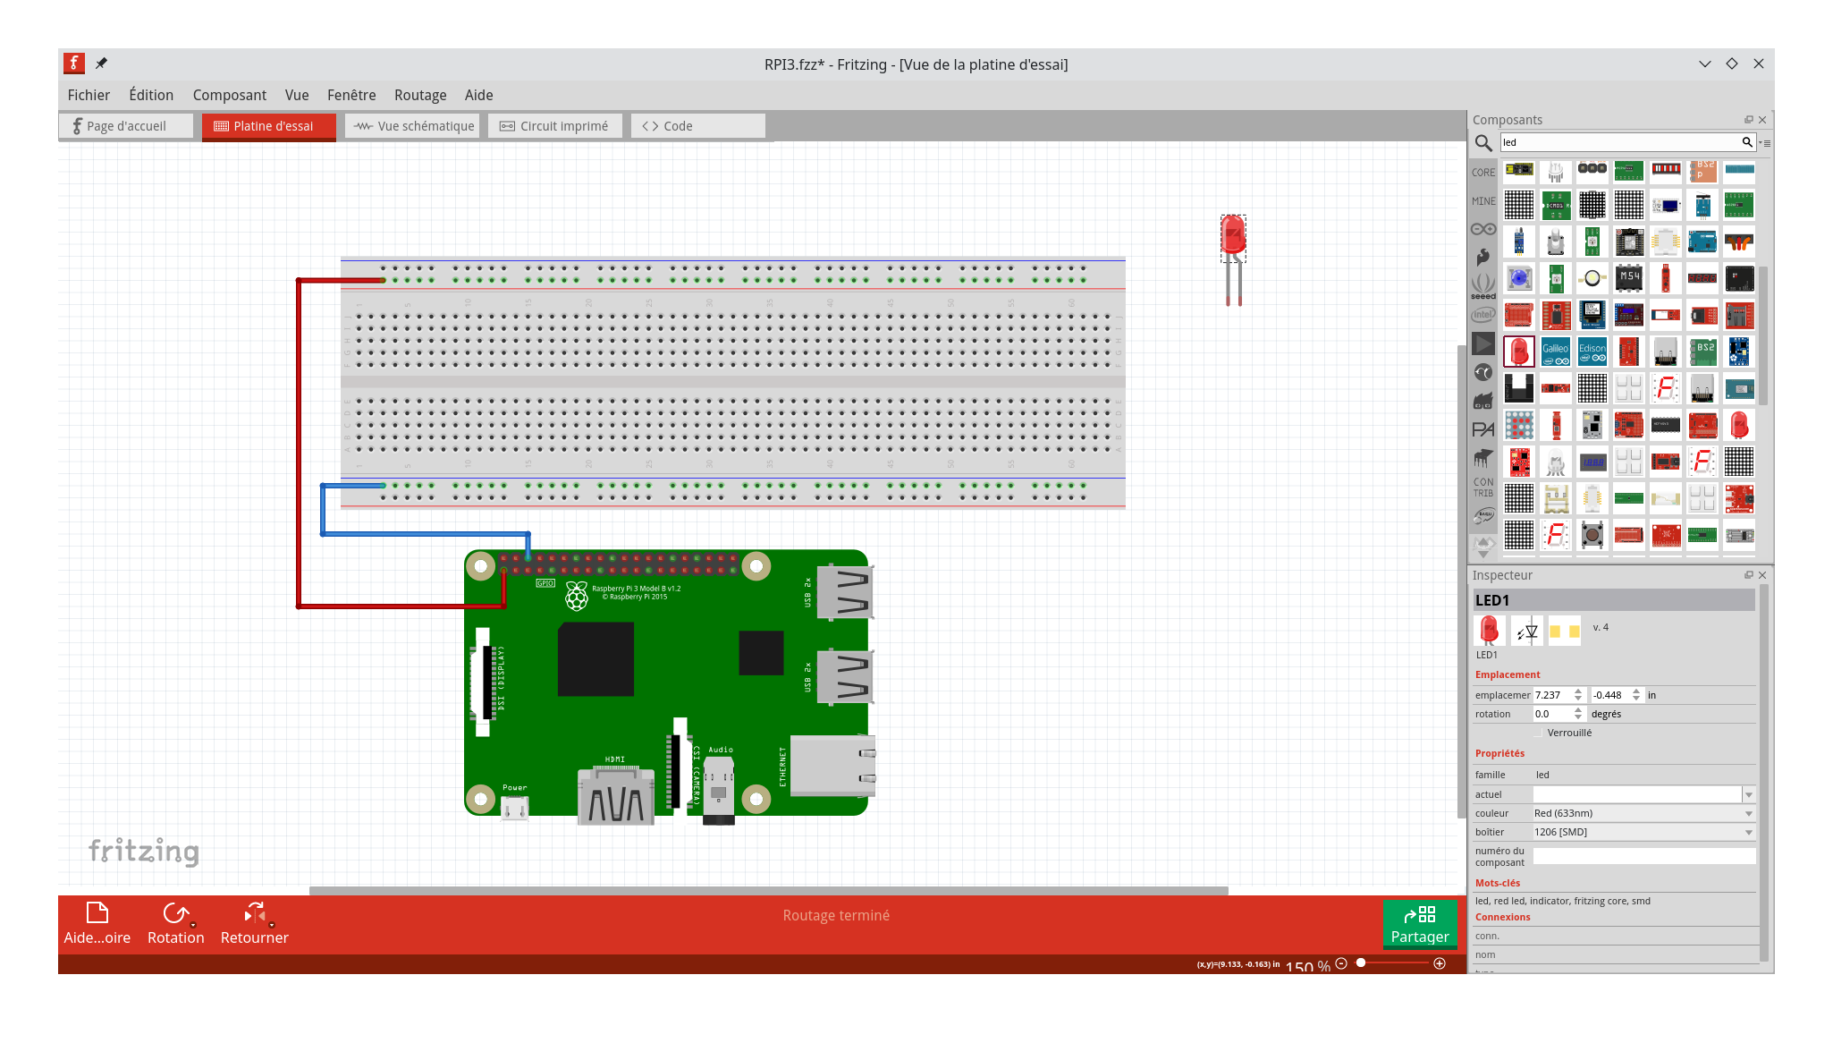Switch to Vue schématique tab
The image size is (1833, 1043).
point(414,126)
